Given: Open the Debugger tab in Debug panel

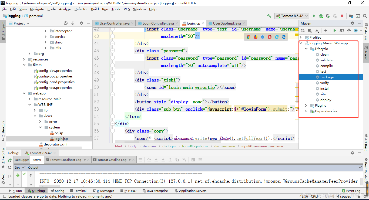Looking at the screenshot, I should tap(22, 160).
